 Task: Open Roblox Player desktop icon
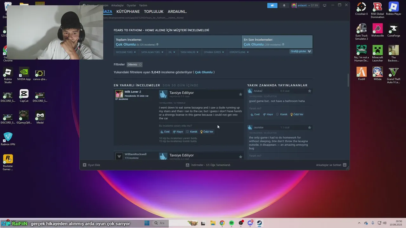(x=394, y=9)
